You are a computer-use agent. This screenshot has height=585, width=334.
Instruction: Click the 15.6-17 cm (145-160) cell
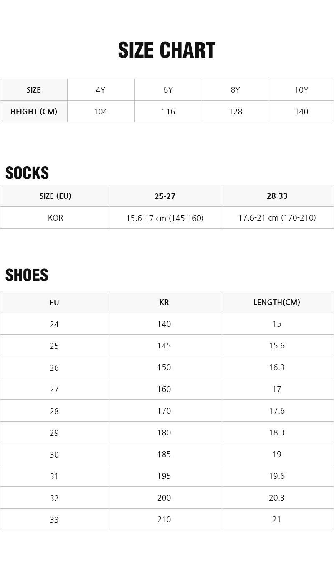pyautogui.click(x=165, y=218)
